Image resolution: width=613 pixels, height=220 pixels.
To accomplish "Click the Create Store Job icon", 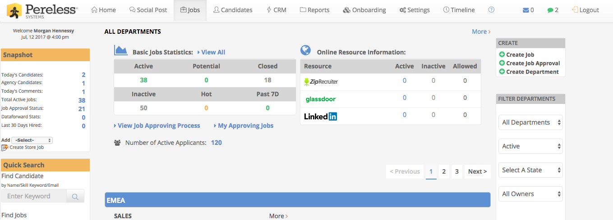I will 5,147.
